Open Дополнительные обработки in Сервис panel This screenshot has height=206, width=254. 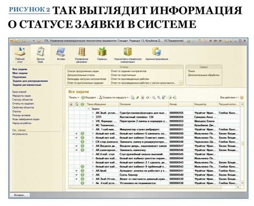point(204,75)
